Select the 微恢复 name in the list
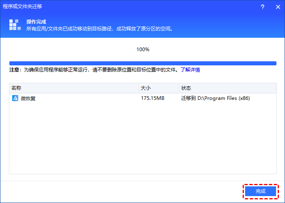 28,98
